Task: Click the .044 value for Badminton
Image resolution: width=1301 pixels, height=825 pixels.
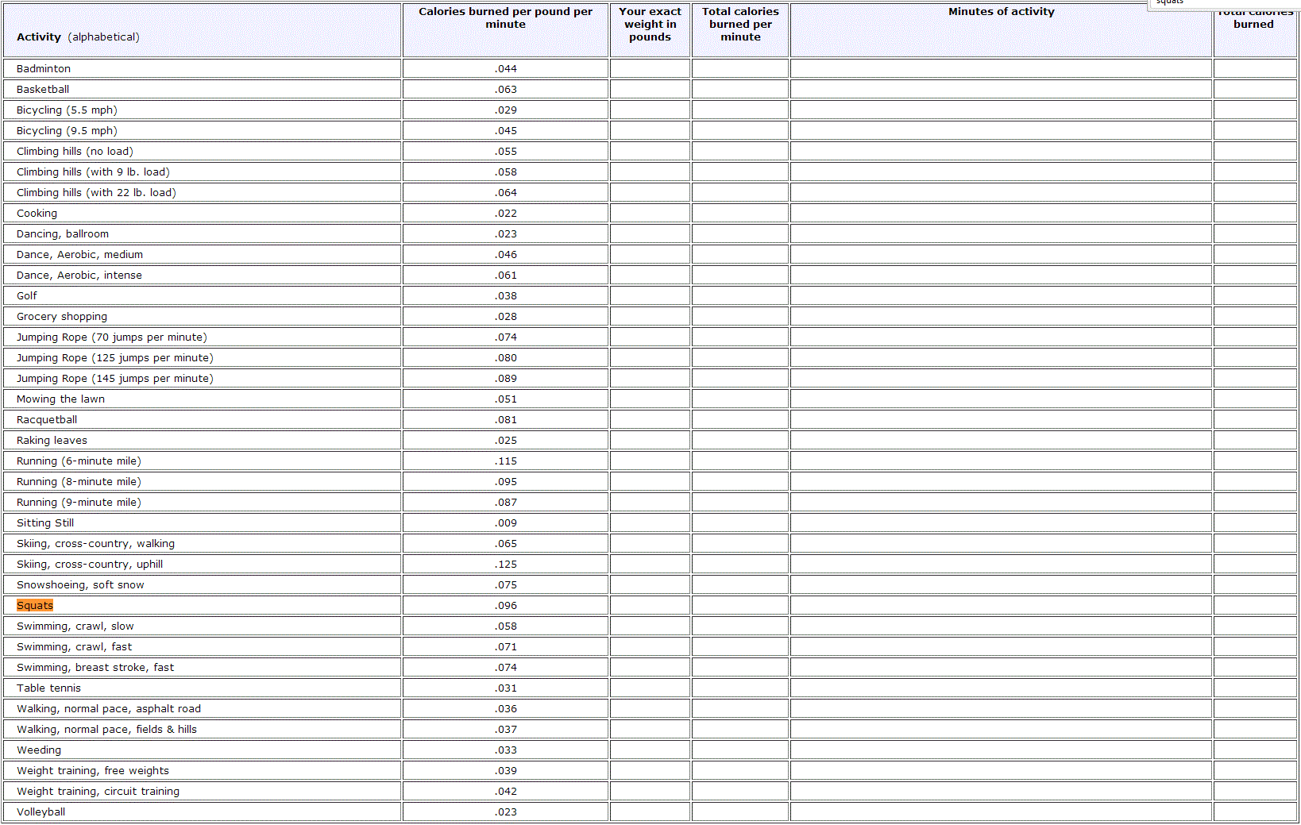Action: coord(505,68)
